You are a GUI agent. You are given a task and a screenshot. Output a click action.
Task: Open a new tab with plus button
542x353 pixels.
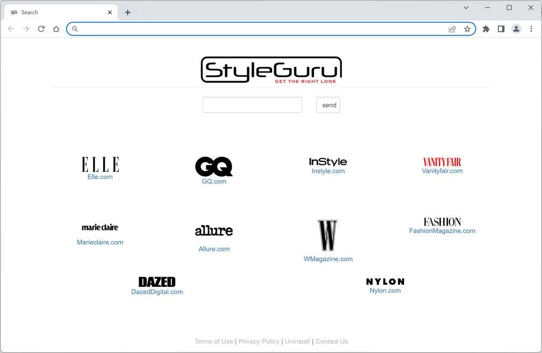tap(127, 12)
